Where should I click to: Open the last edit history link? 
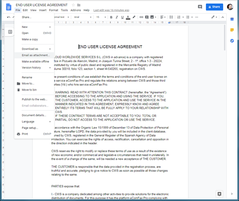tap(112, 10)
